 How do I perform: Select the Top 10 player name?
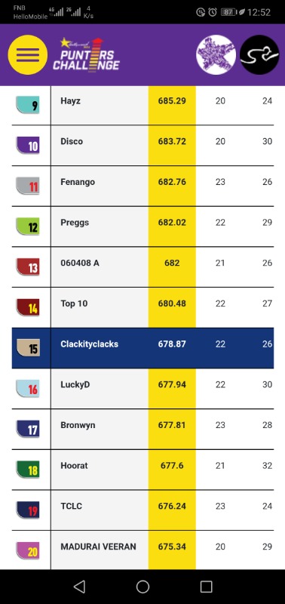tap(74, 304)
